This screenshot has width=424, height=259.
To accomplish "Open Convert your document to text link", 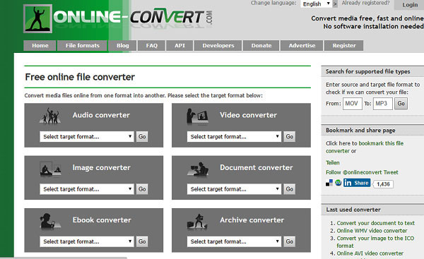I will 376,223.
